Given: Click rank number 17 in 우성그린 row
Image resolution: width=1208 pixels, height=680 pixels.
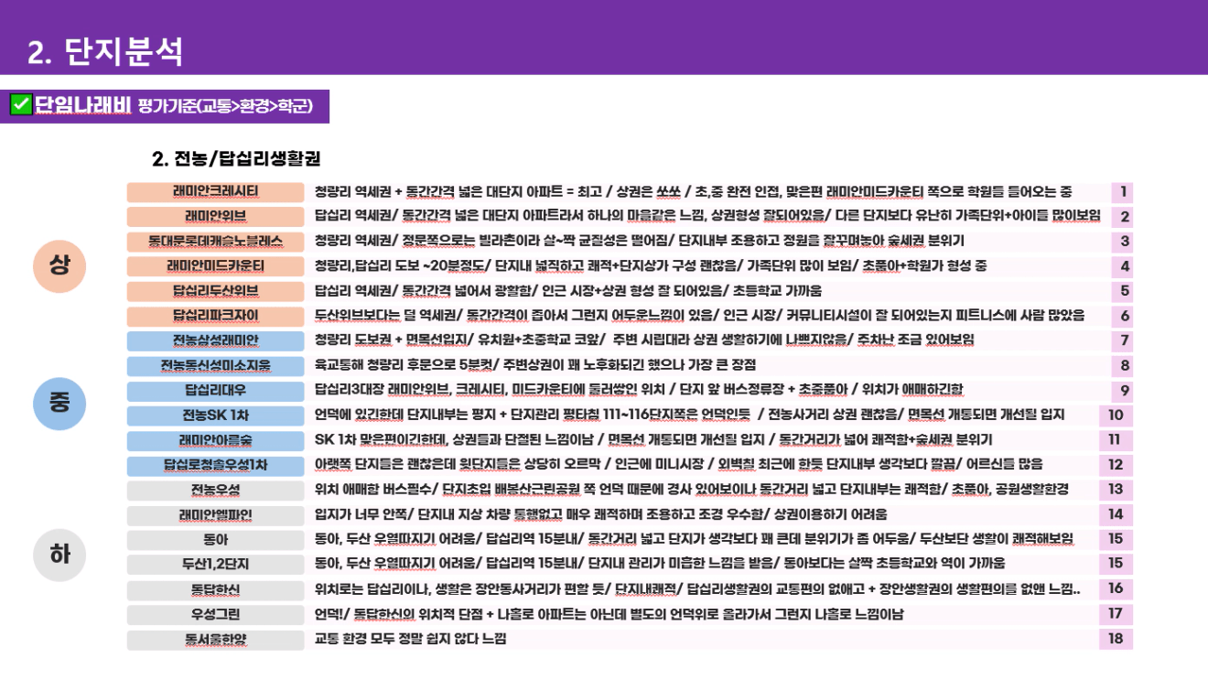Looking at the screenshot, I should pyautogui.click(x=1116, y=614).
